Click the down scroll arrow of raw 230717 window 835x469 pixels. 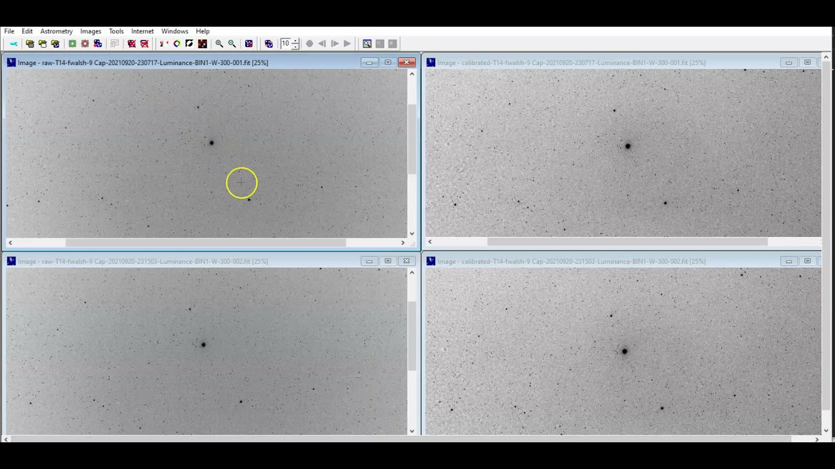click(x=412, y=233)
